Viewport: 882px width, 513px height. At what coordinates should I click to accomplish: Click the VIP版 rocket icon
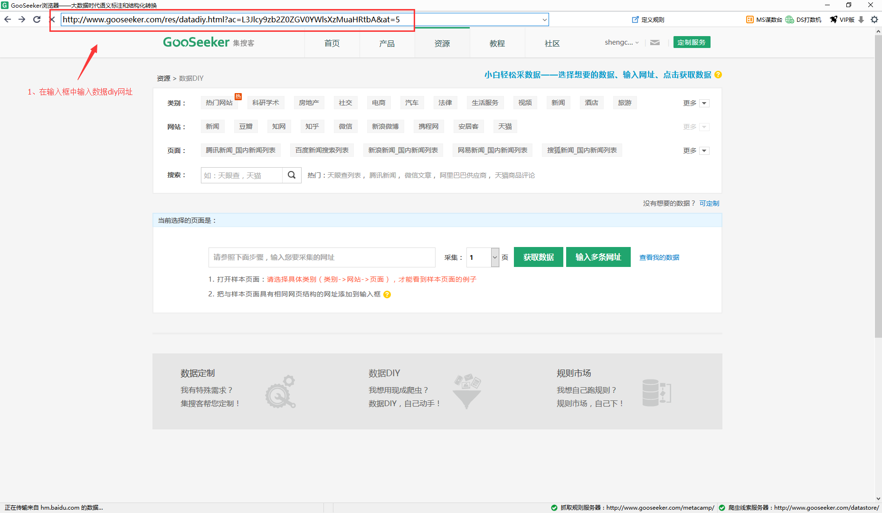pos(834,19)
